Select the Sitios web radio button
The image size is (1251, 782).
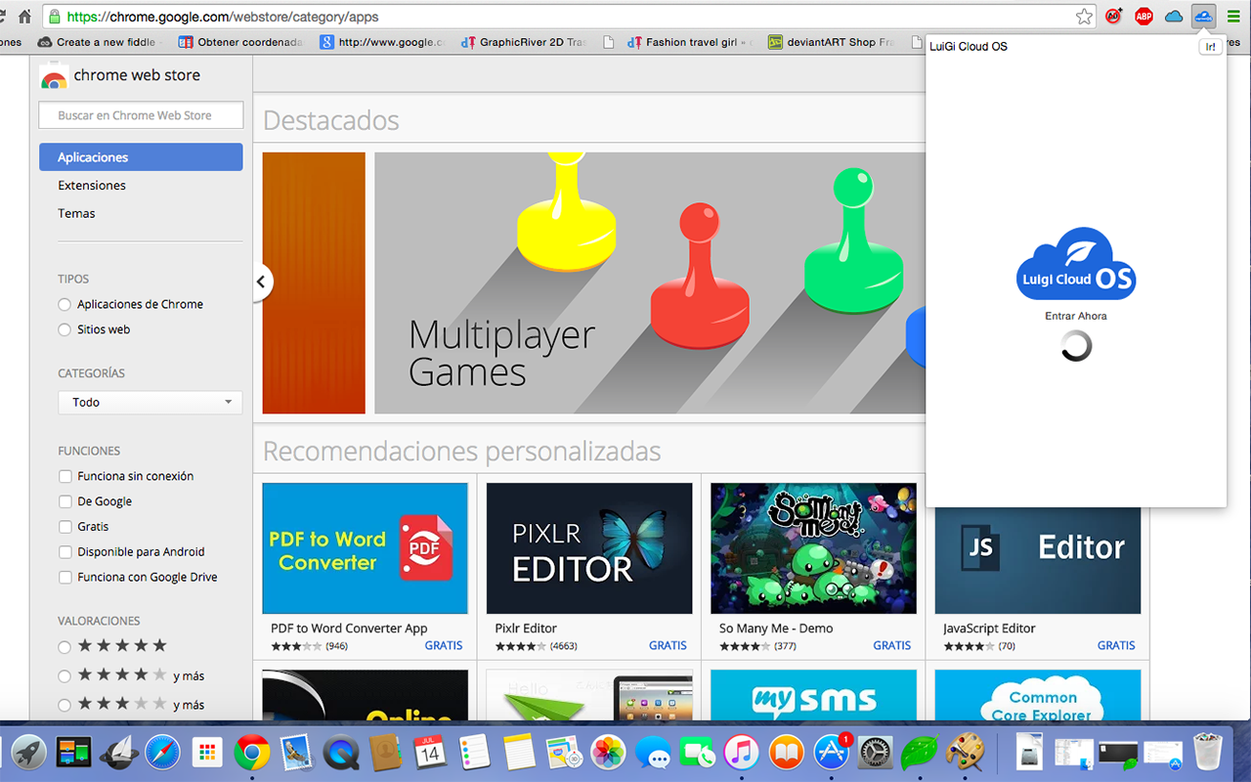click(65, 330)
